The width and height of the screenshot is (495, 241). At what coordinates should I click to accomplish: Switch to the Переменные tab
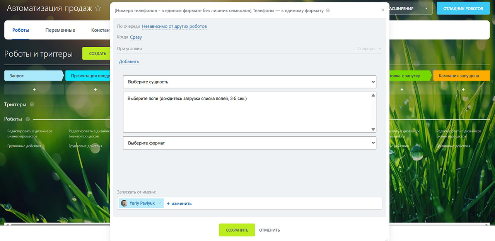tap(60, 30)
